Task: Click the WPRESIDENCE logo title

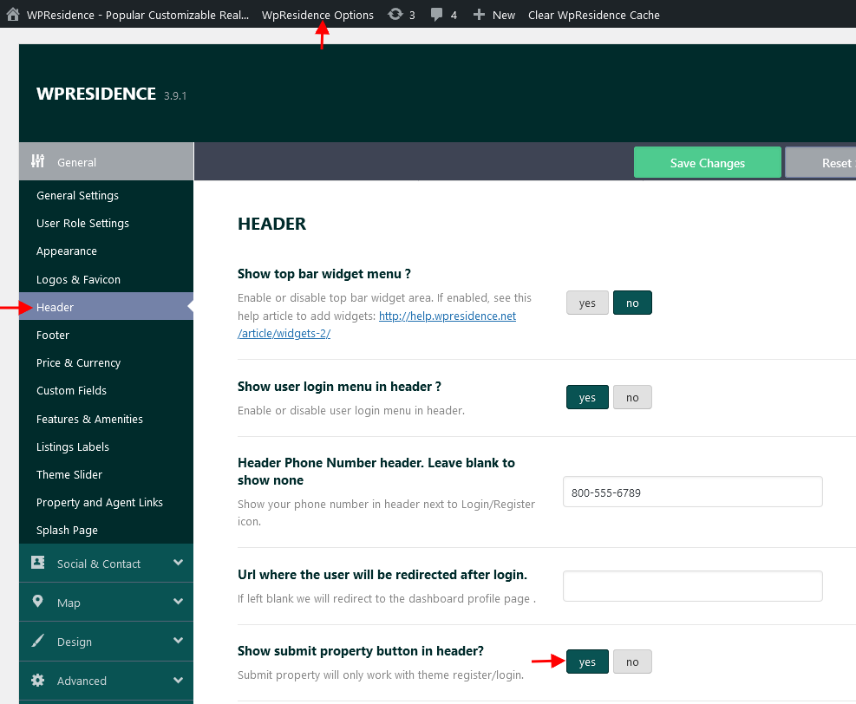Action: 96,94
